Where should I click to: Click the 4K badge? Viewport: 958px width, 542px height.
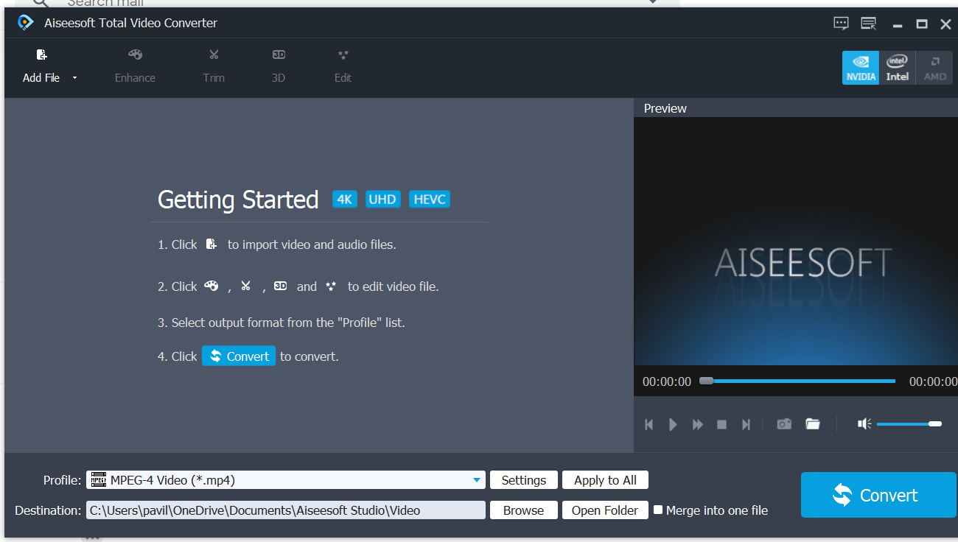point(345,200)
